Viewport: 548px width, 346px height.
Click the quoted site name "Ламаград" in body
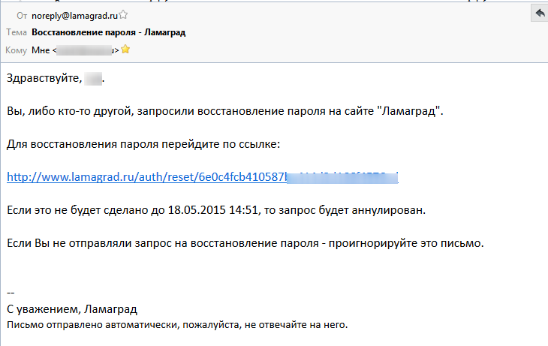pyautogui.click(x=408, y=111)
